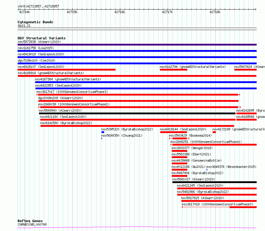Screen dimensions: 265x231
Task: Click nsv6419019 (Sedlazeck2020) label
Action: point(41,54)
